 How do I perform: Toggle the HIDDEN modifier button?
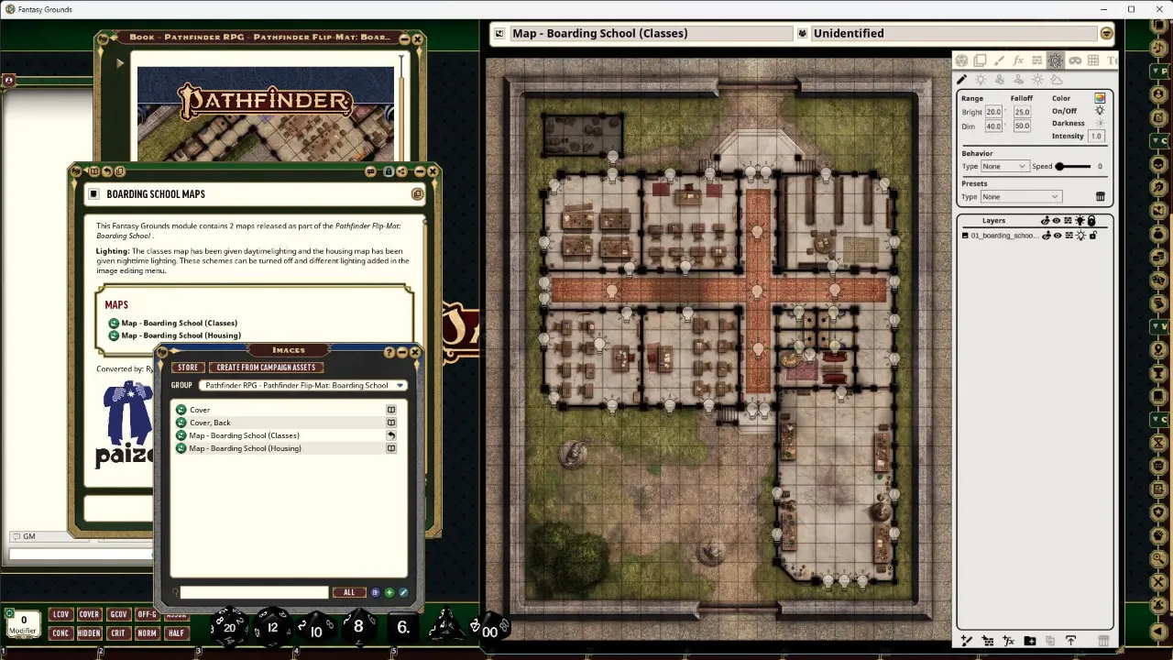pyautogui.click(x=89, y=632)
